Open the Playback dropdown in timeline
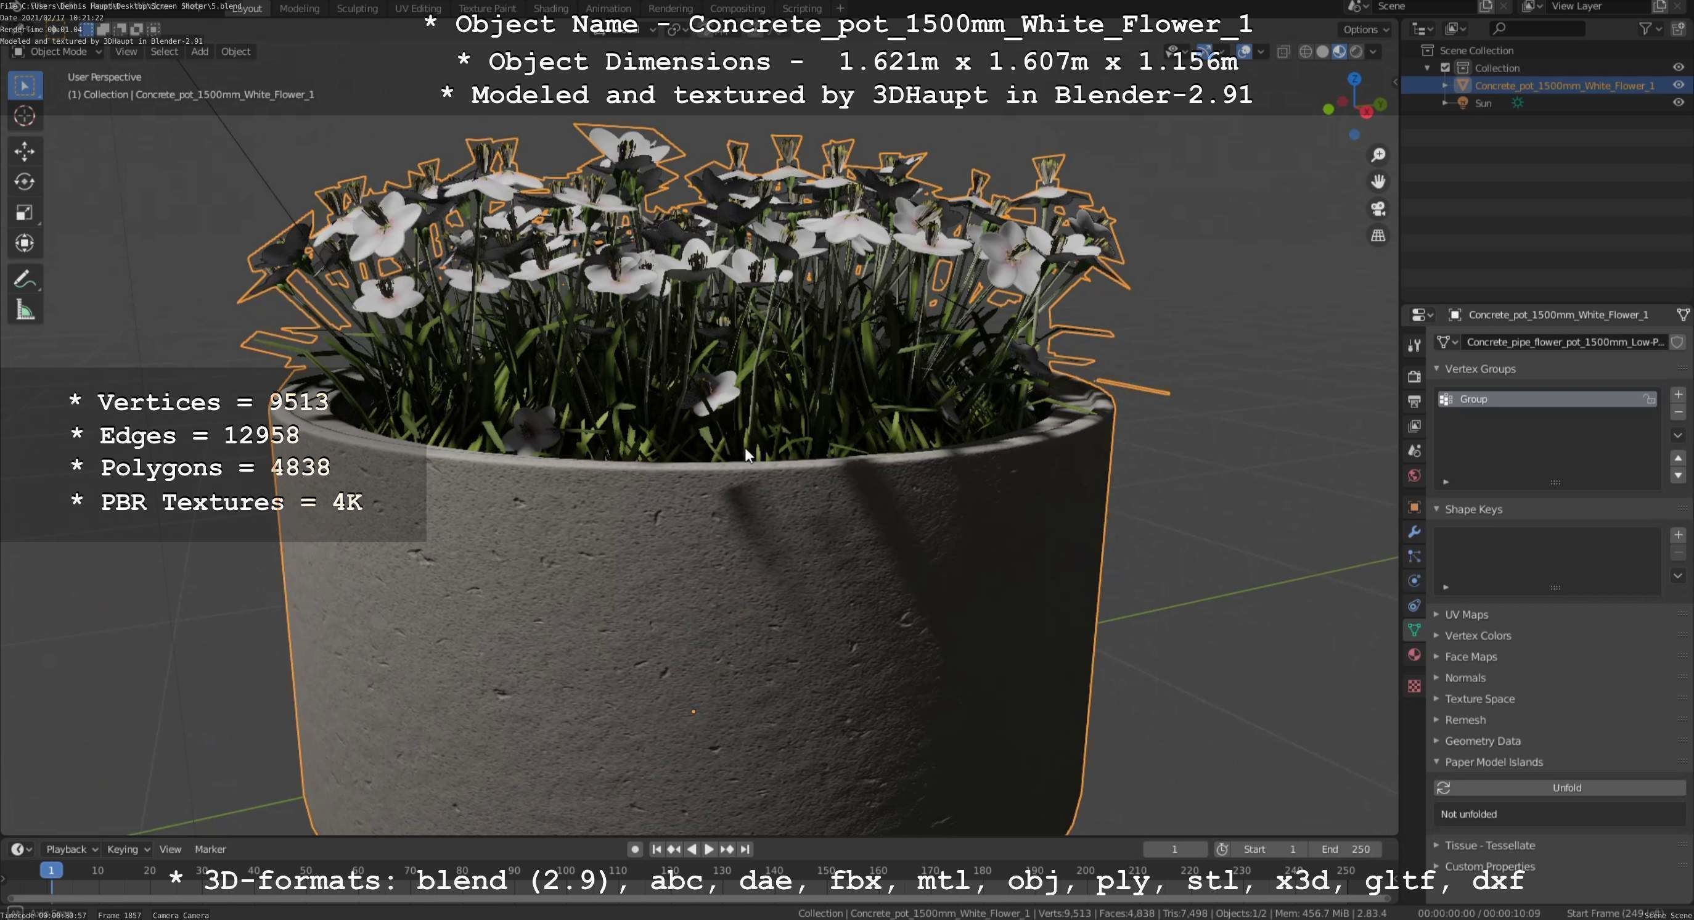This screenshot has height=920, width=1694. click(x=71, y=849)
